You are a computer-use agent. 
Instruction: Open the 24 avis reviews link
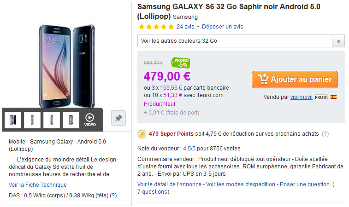point(185,27)
